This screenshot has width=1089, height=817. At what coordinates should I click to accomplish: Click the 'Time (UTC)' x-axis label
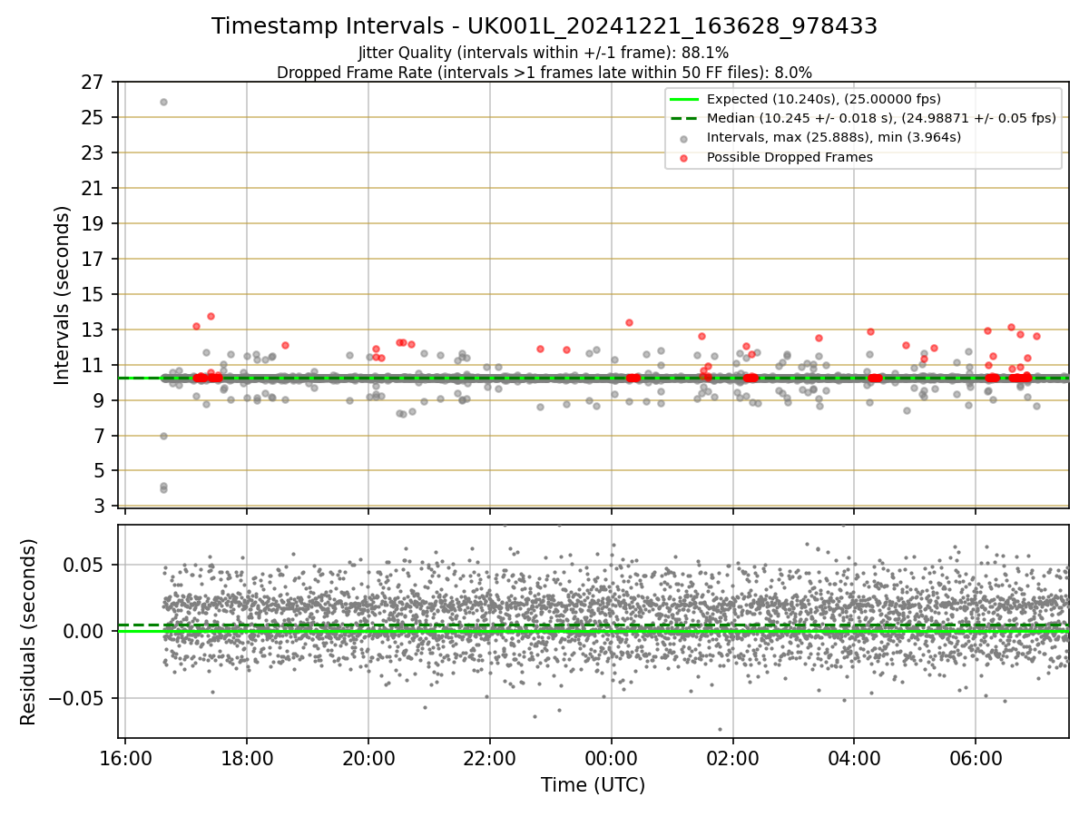pos(593,785)
